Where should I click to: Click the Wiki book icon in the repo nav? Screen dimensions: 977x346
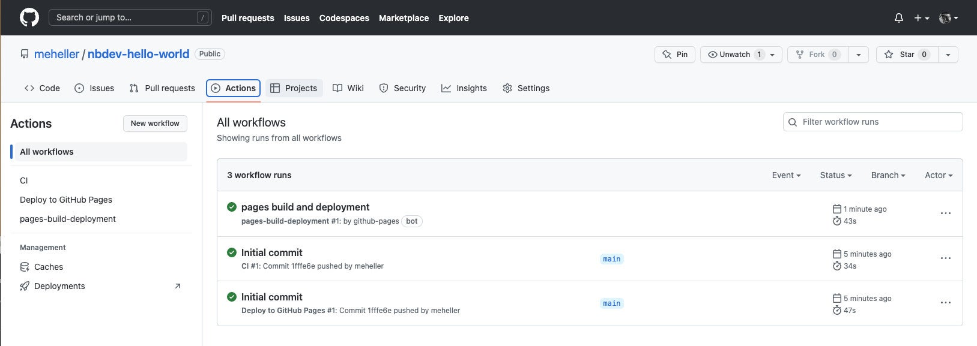point(337,88)
